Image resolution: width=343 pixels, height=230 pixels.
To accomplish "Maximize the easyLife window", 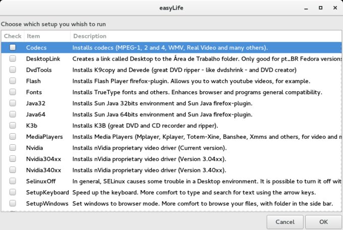I will pyautogui.click(x=320, y=8).
